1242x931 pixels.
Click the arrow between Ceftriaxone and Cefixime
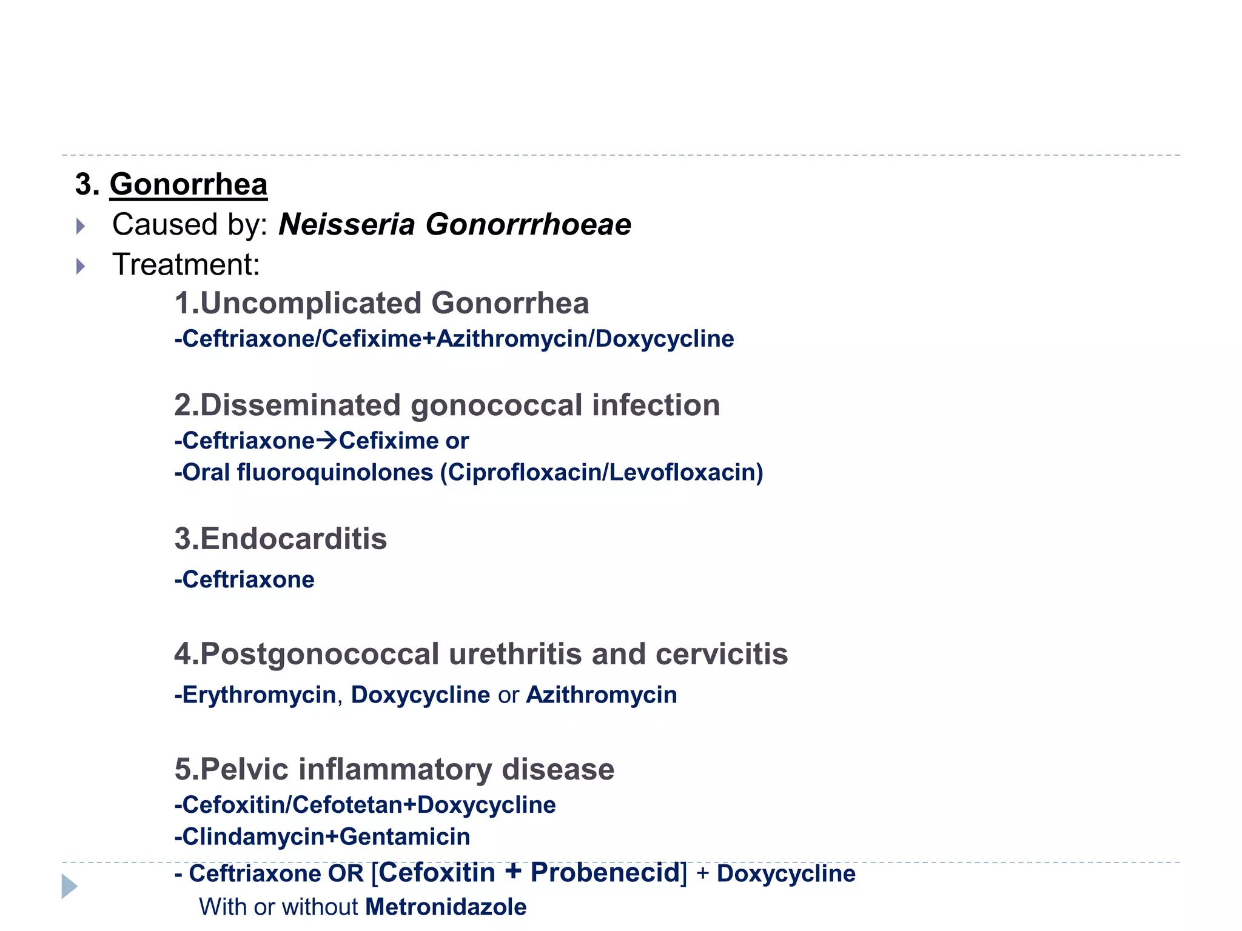[x=327, y=440]
